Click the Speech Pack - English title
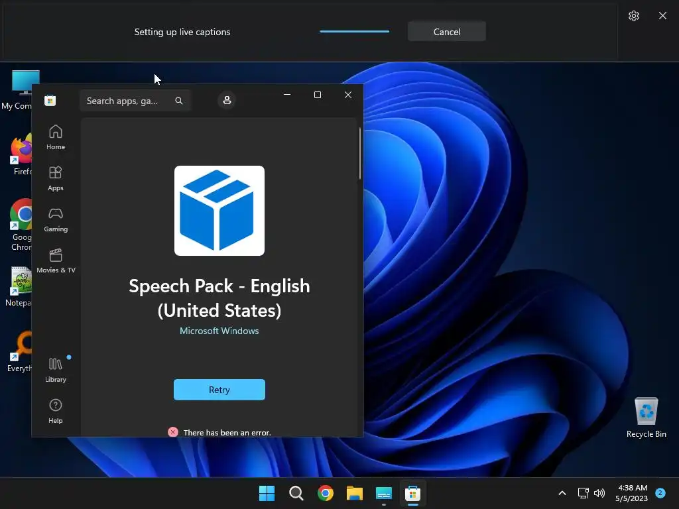The height and width of the screenshot is (509, 679). (219, 298)
